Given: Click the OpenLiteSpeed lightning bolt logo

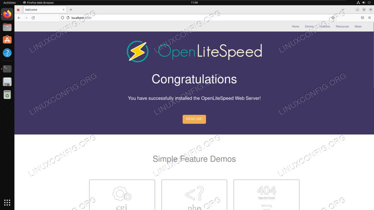Looking at the screenshot, I should pos(137,51).
